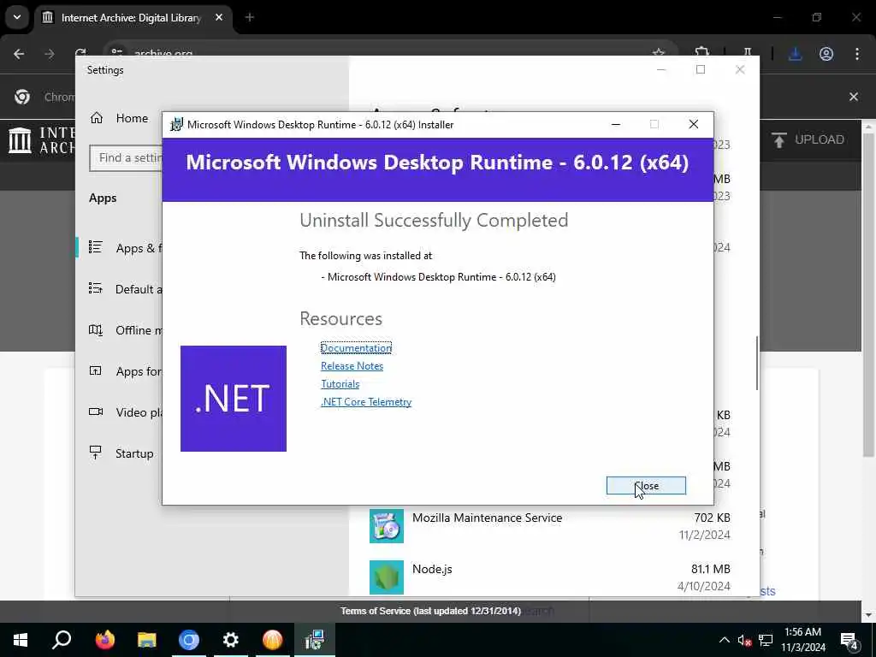This screenshot has width=876, height=657.
Task: Switch to Internet Archive browser tab
Action: 130,18
